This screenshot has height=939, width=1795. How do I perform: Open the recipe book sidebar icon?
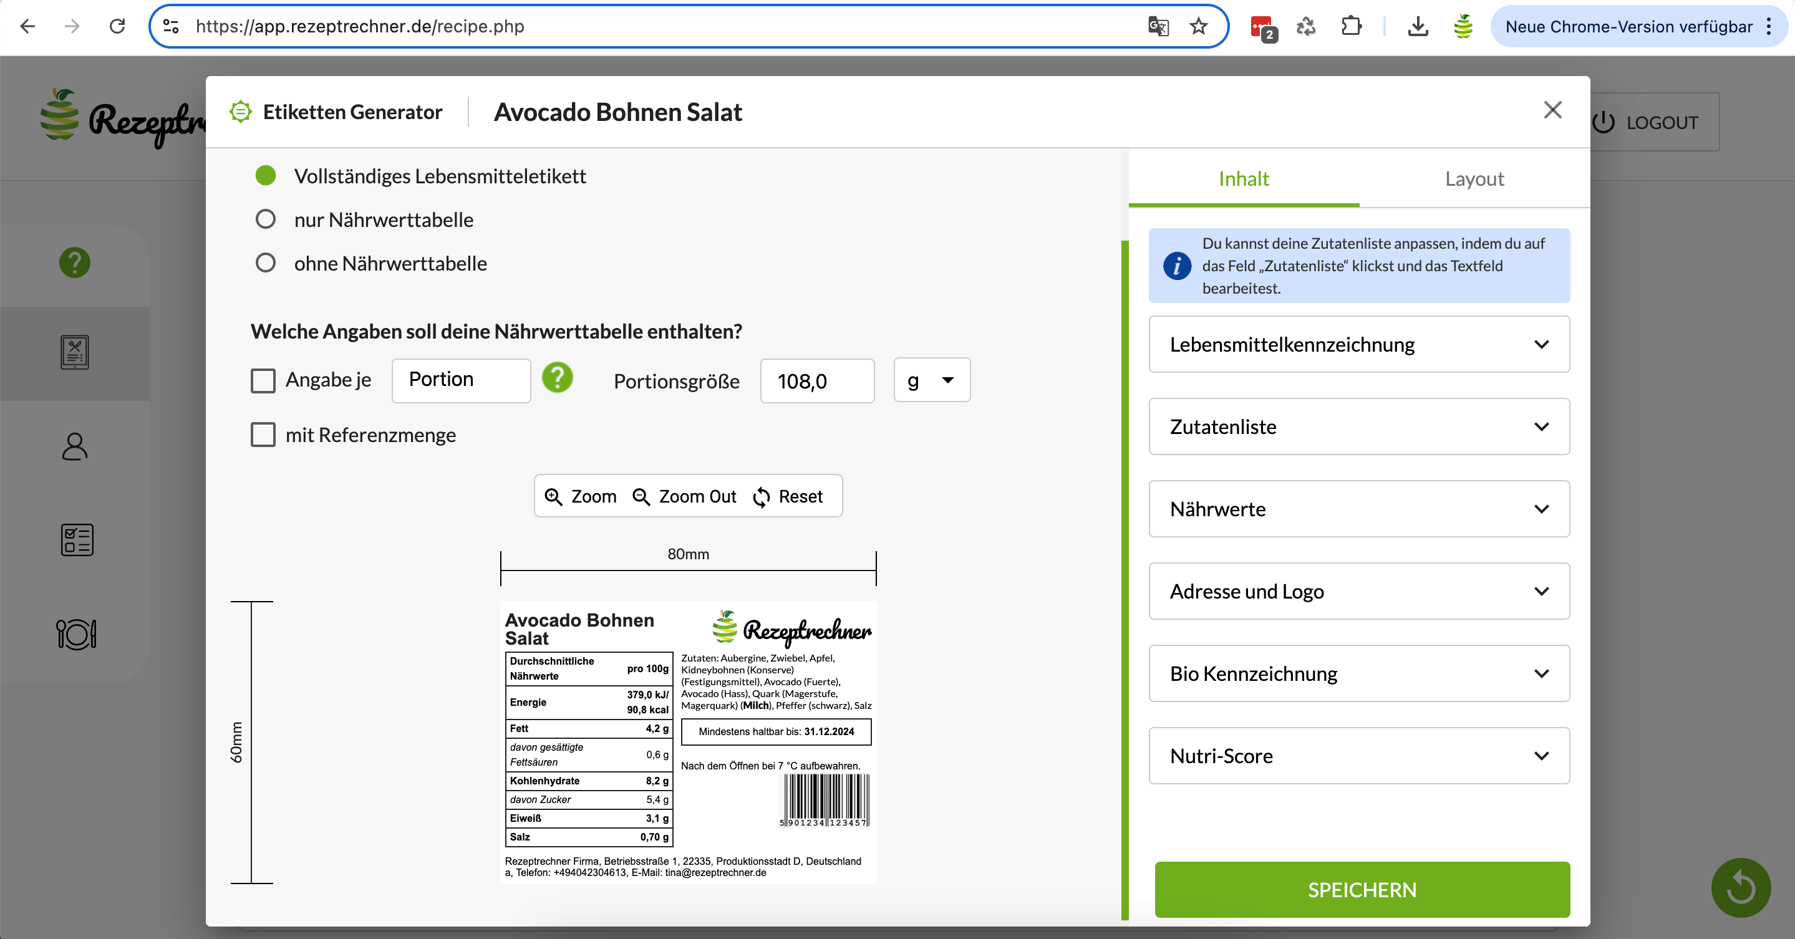(75, 352)
